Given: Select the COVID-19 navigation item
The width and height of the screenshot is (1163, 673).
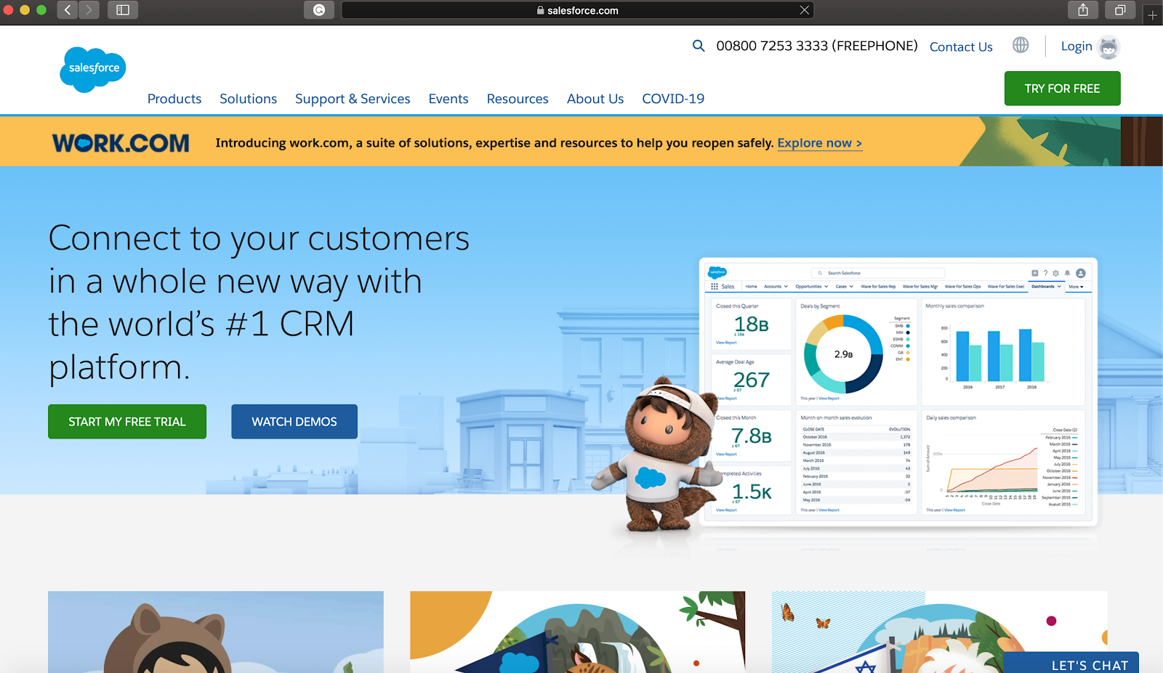Looking at the screenshot, I should coord(673,99).
